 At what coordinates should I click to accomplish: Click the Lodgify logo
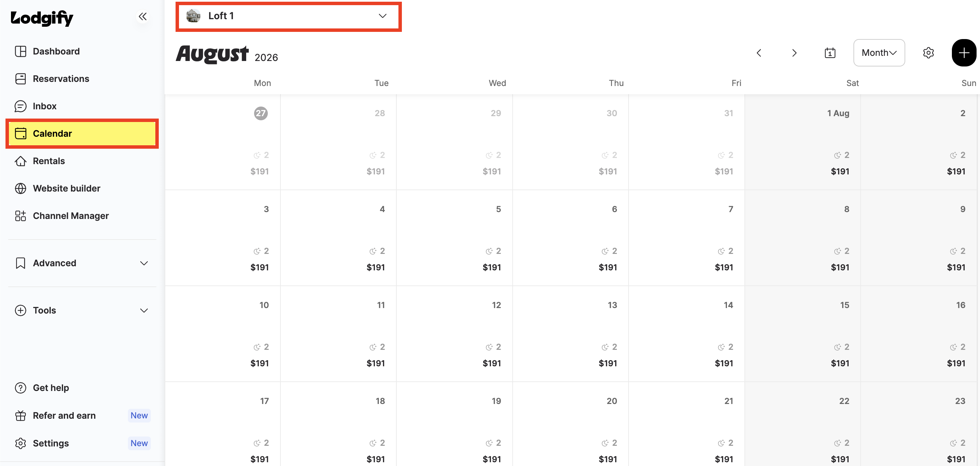click(x=42, y=18)
